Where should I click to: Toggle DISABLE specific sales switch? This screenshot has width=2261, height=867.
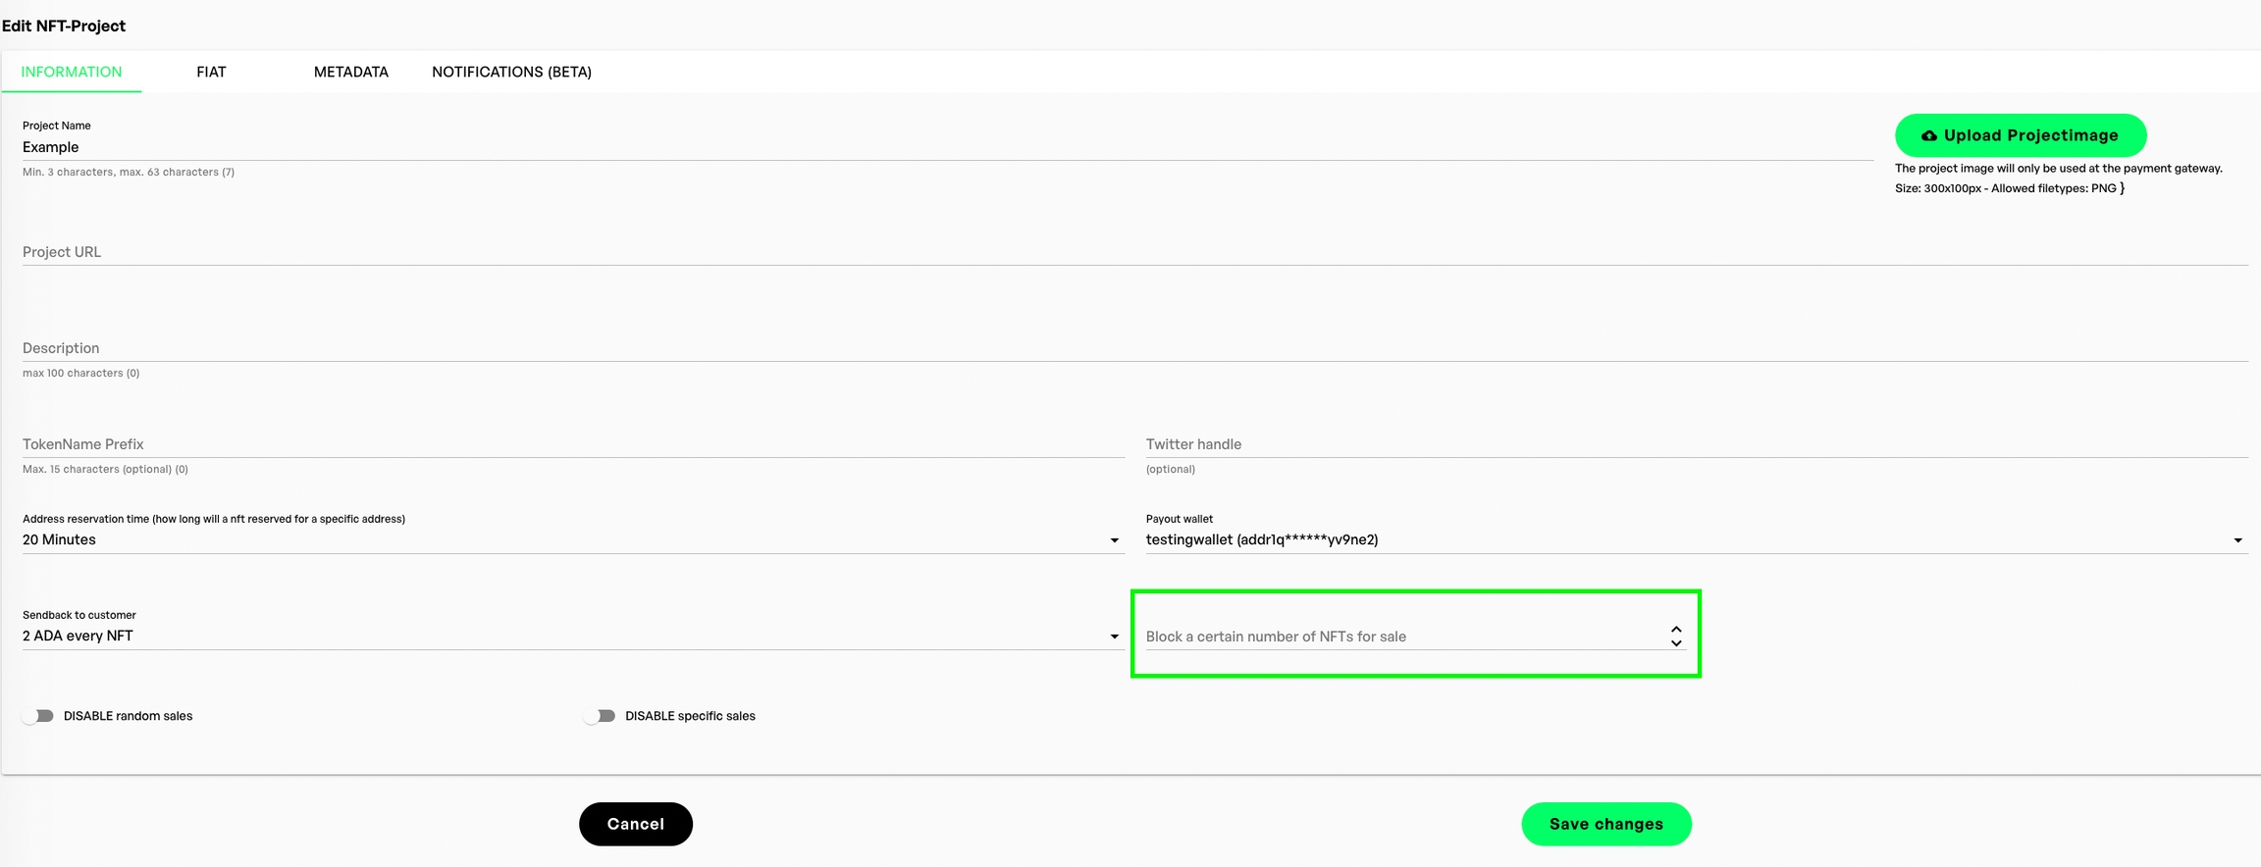coord(601,716)
